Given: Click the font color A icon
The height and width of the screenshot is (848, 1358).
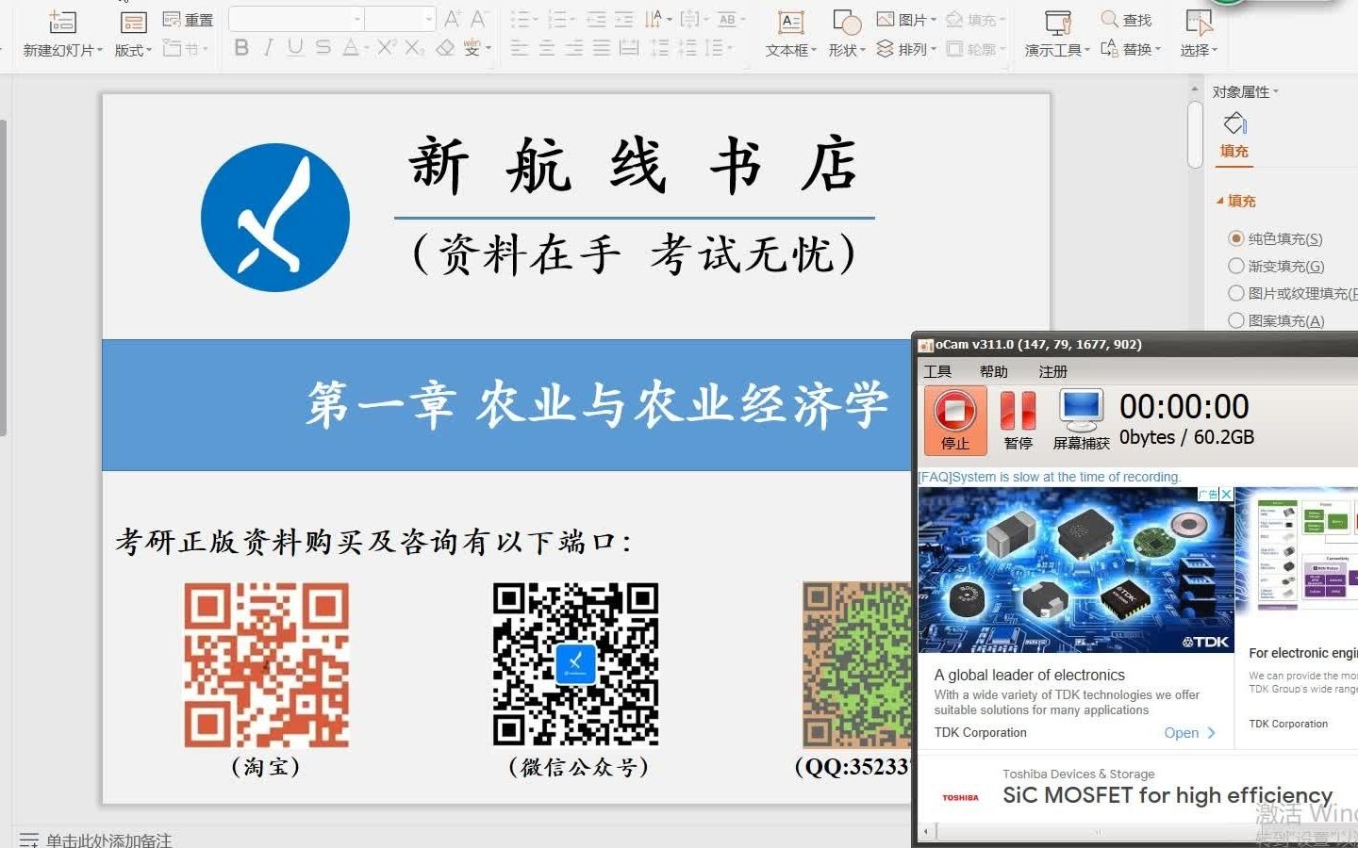Looking at the screenshot, I should [x=351, y=47].
